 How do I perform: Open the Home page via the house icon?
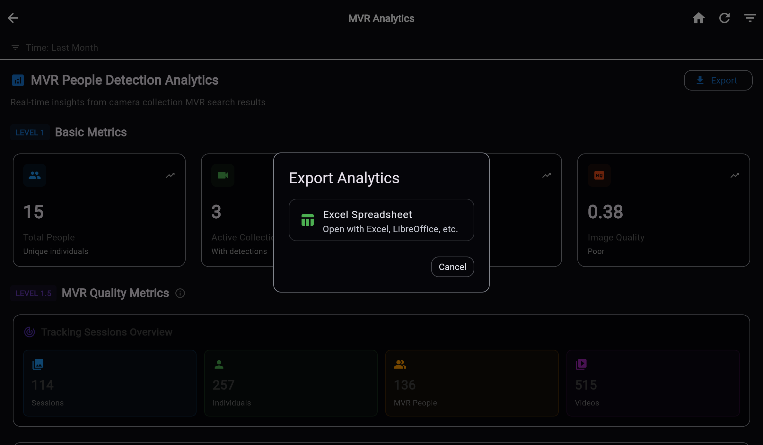[699, 18]
